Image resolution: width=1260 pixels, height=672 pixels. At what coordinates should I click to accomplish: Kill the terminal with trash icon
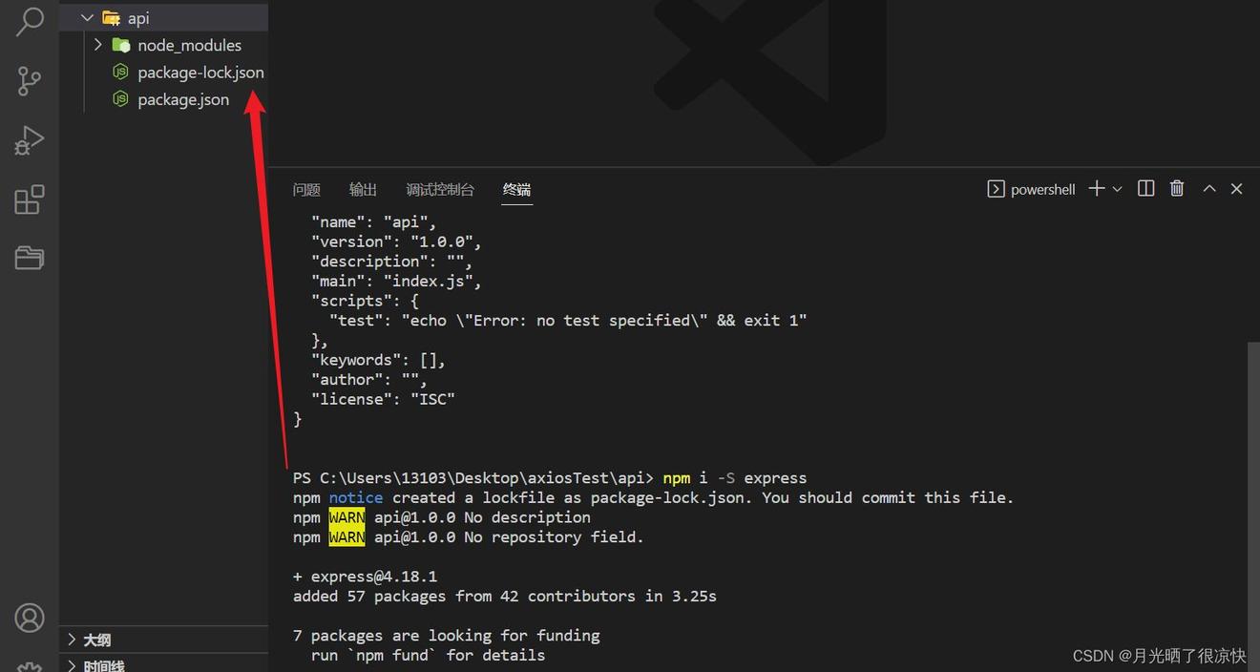coord(1177,189)
